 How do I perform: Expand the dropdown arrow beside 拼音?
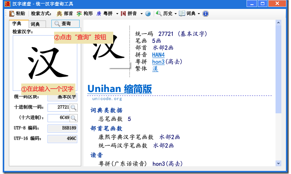(x=141, y=14)
